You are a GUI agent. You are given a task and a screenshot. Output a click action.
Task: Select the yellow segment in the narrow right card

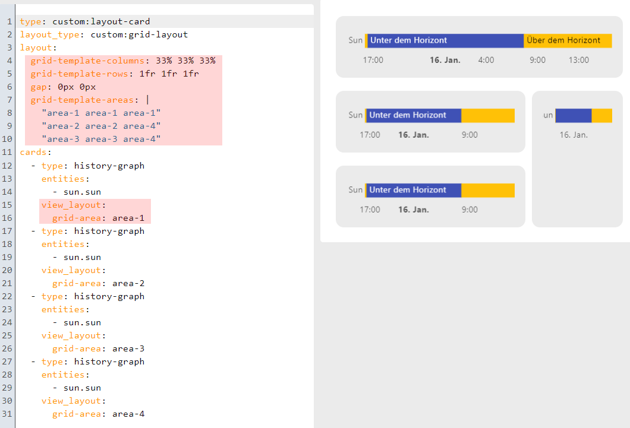pos(601,116)
